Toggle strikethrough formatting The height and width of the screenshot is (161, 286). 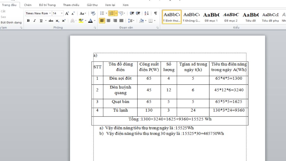pyautogui.click(x=51, y=21)
